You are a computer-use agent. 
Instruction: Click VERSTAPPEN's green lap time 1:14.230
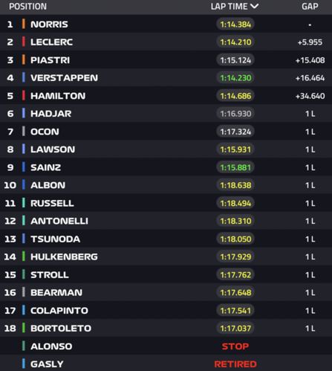235,78
